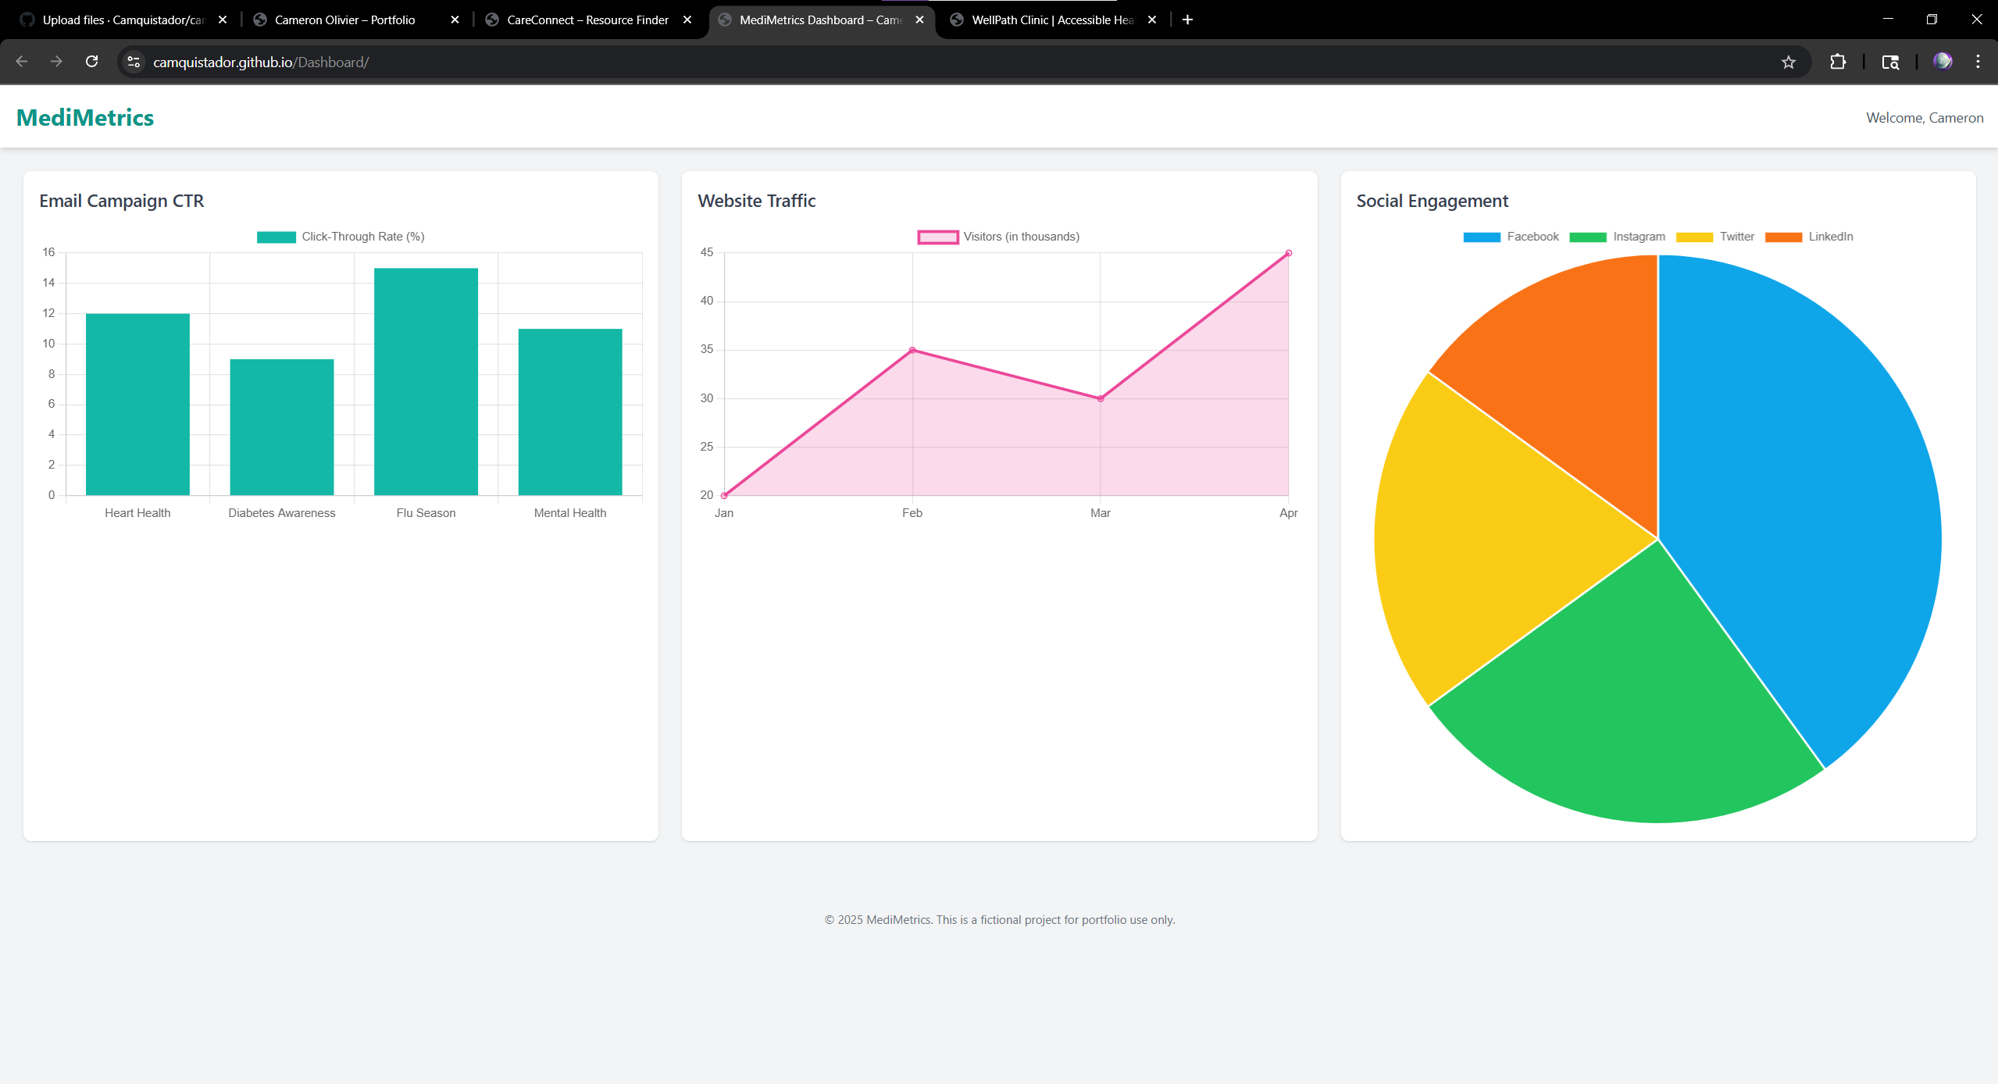1998x1084 pixels.
Task: Toggle Visitors (in thousands) legend
Action: 998,237
